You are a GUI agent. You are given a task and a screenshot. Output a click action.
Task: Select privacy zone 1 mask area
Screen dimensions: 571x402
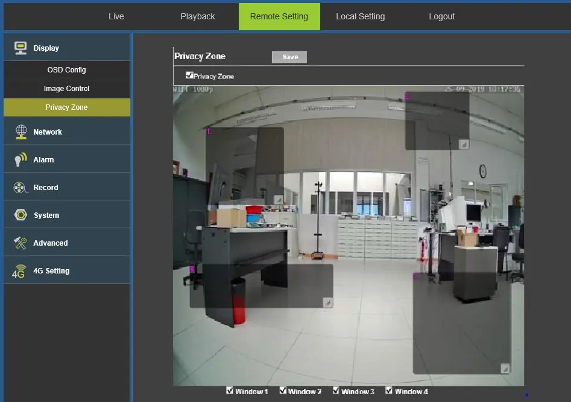[x=245, y=166]
